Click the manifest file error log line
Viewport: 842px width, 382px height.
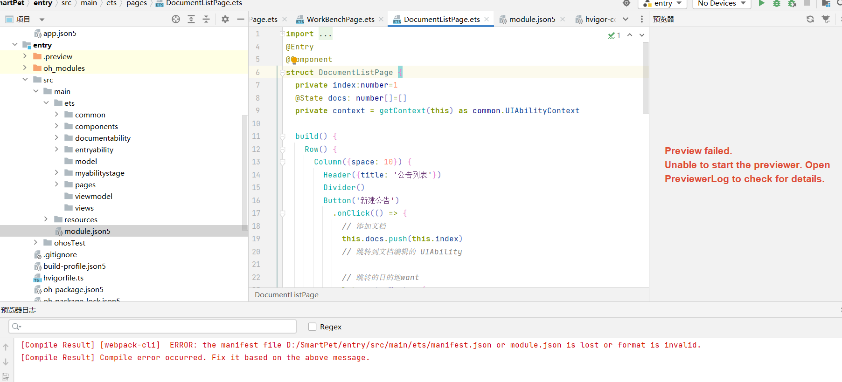361,345
